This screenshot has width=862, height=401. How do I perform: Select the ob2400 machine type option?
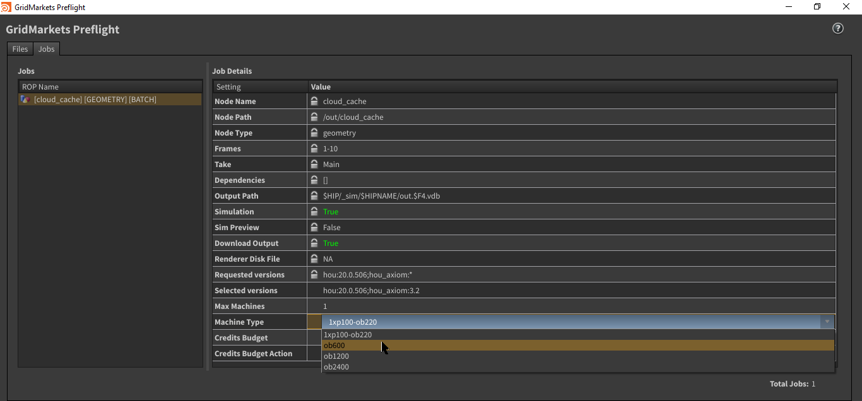(578, 367)
